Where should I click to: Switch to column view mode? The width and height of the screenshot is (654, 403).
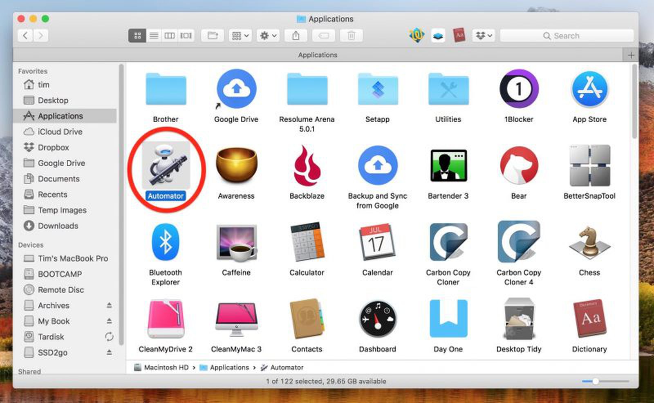coord(170,36)
